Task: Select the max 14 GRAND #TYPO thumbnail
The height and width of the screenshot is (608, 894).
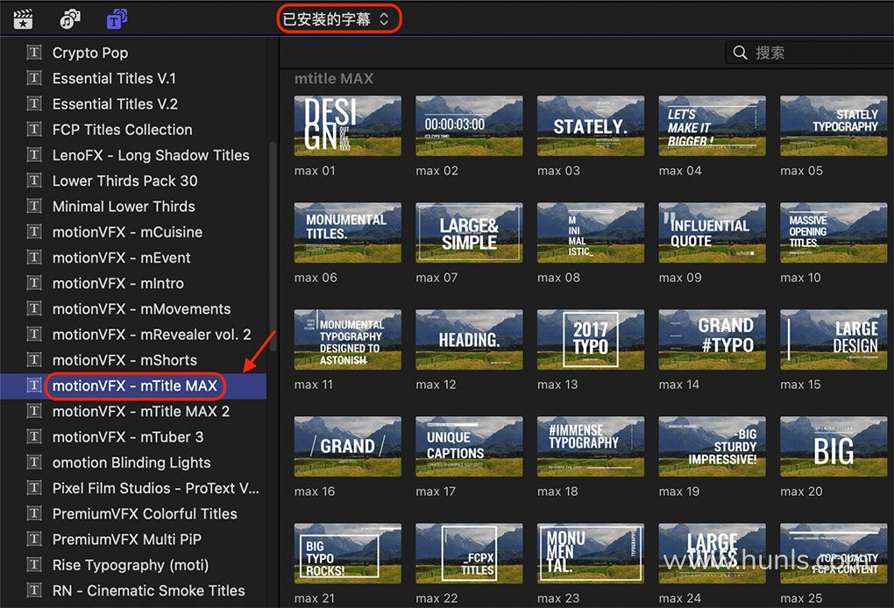Action: 712,340
